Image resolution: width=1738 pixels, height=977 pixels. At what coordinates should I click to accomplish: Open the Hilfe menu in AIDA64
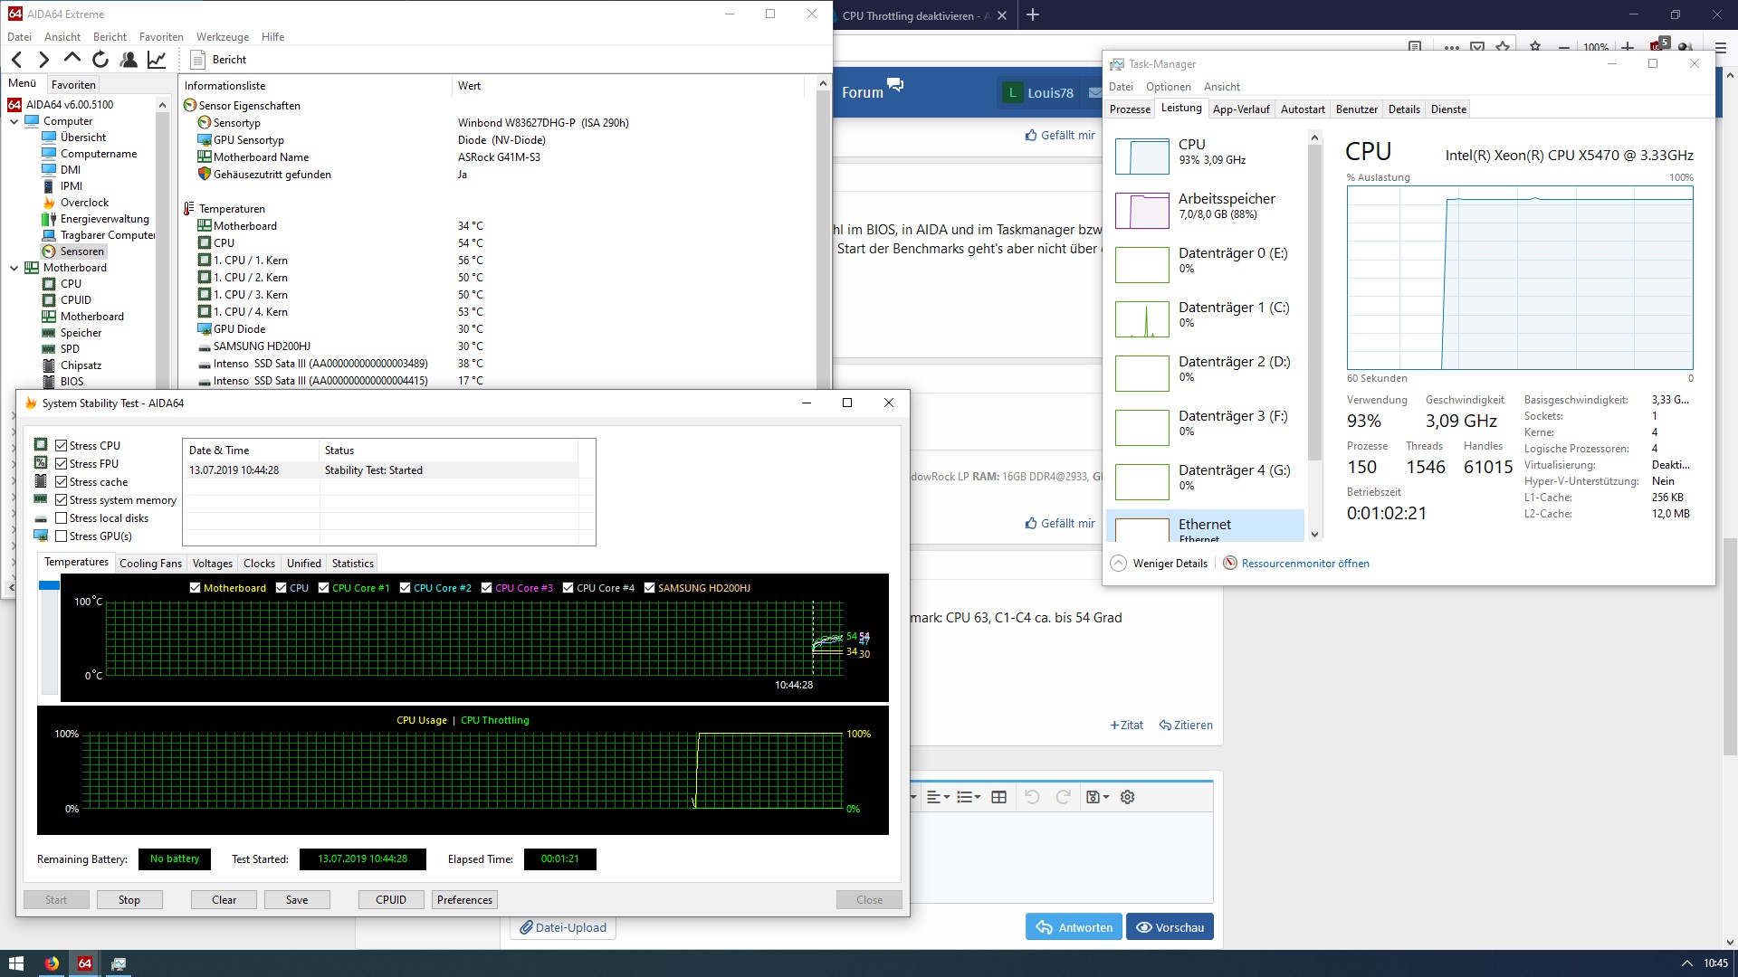coord(272,37)
